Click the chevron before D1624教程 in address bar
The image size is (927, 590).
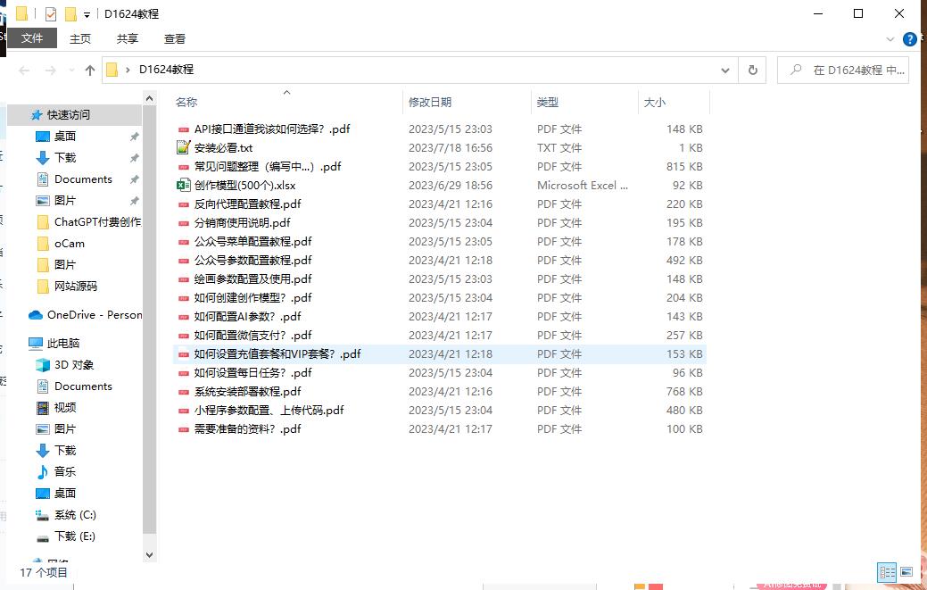click(x=128, y=70)
